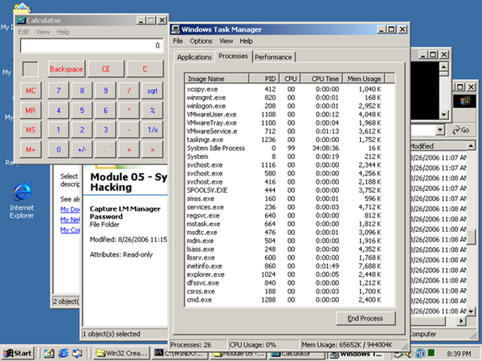The image size is (482, 361).
Task: Open the address dropdown in the Explorer window
Action: [440, 130]
